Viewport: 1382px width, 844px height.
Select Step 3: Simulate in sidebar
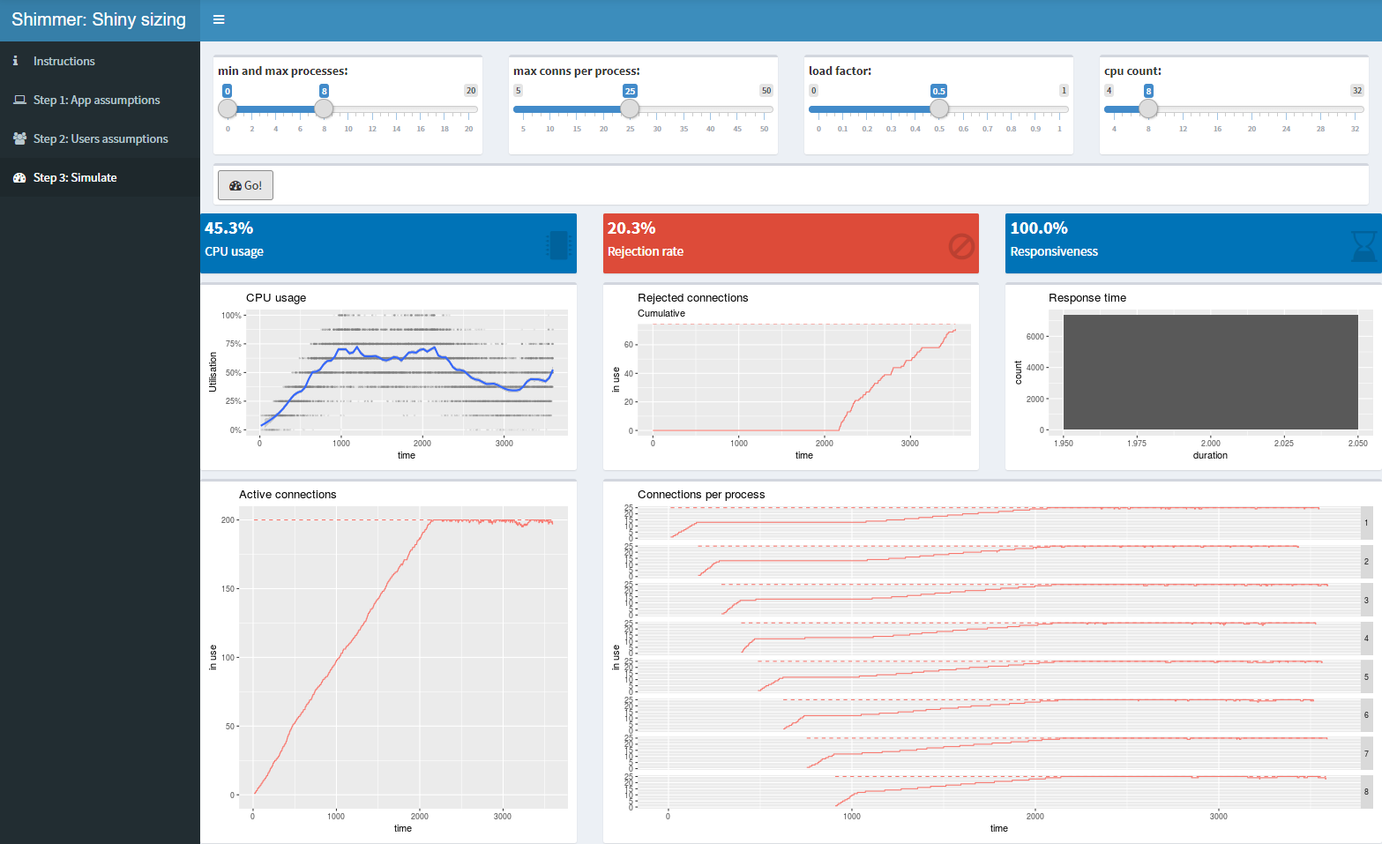pos(75,177)
